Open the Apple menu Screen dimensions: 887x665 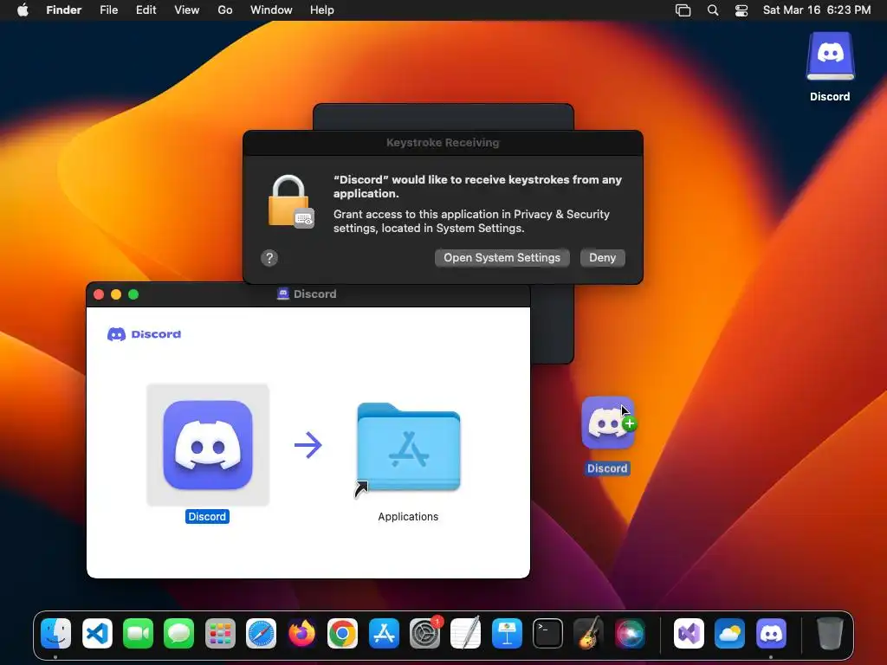point(23,10)
